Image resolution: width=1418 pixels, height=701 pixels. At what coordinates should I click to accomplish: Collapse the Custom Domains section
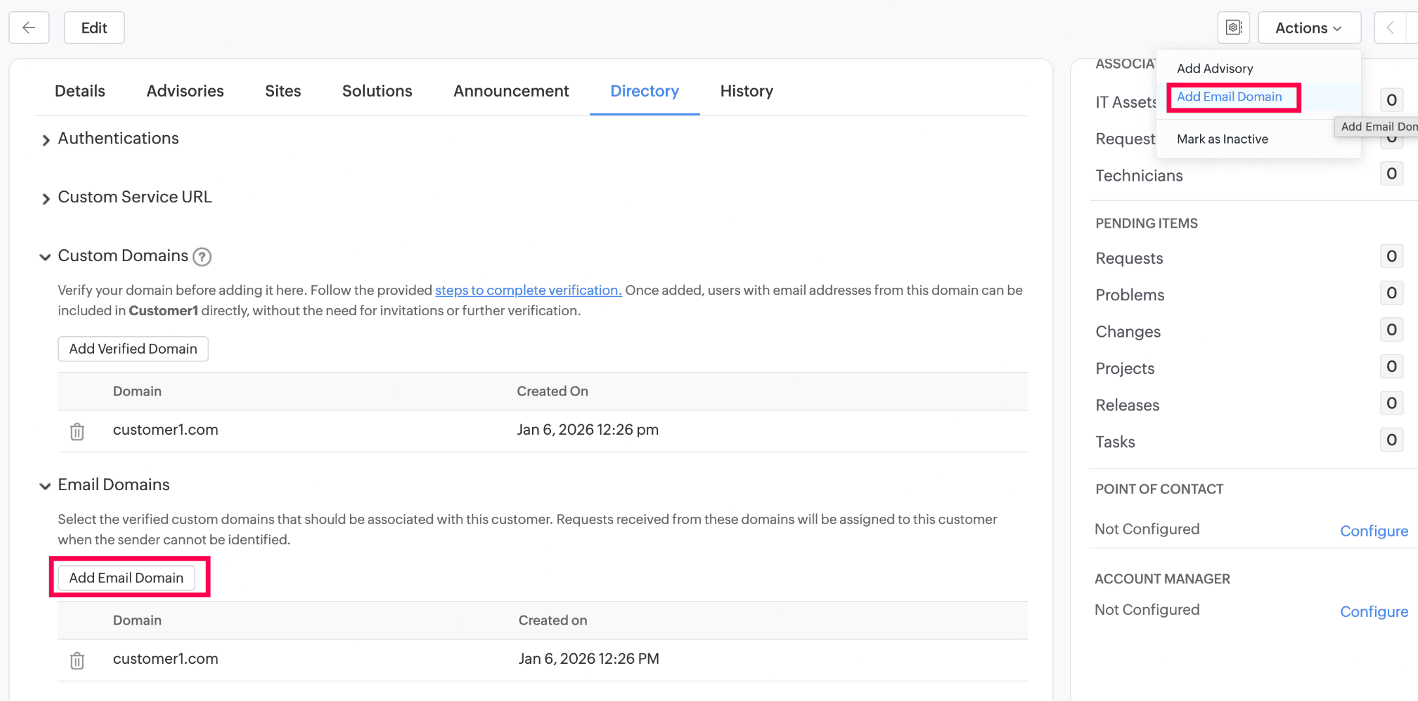[45, 257]
